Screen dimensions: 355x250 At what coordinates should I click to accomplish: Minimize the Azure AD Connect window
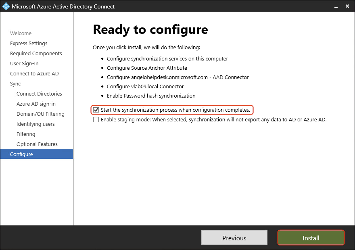point(334,6)
